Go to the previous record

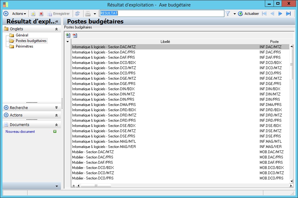272,14
